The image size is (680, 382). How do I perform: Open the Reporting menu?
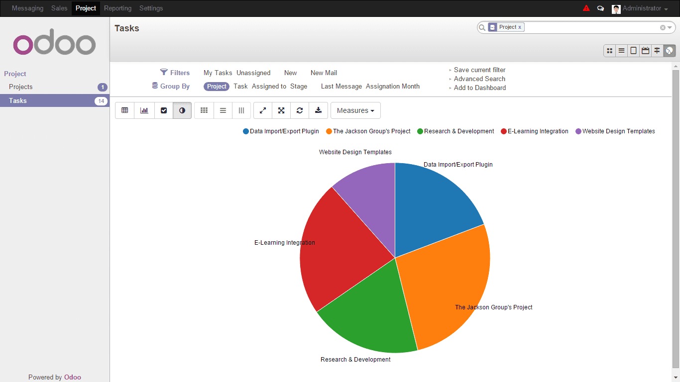coord(117,8)
